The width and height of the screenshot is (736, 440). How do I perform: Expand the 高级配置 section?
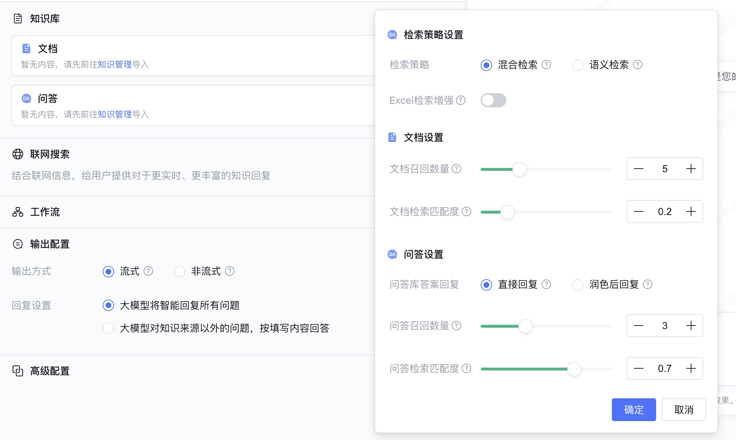50,371
